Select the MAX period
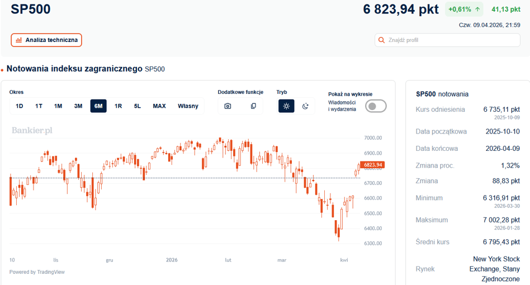530x285 pixels. click(159, 106)
